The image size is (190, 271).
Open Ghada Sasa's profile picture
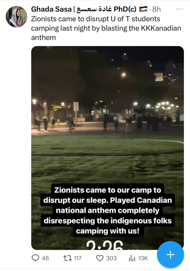(16, 16)
